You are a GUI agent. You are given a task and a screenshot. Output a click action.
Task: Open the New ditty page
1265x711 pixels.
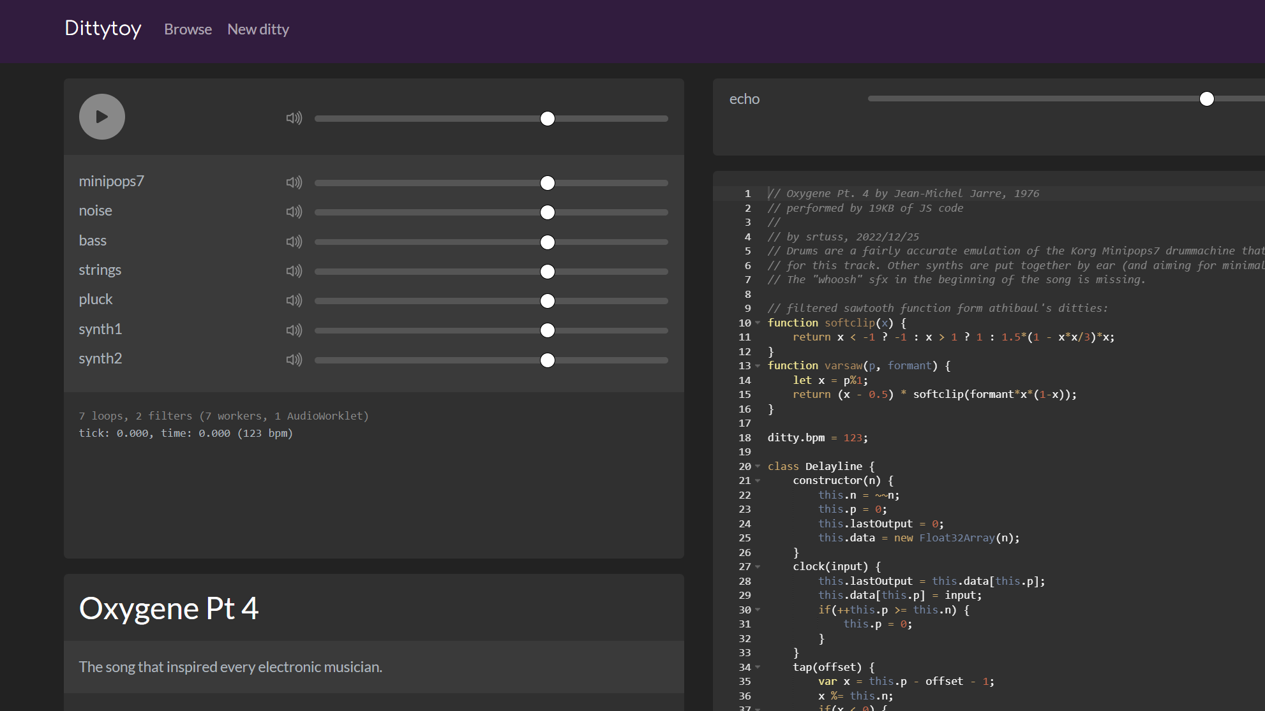tap(258, 29)
